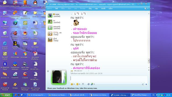Image resolution: width=172 pixels, height=97 pixels.
Task: Open Adobe Reader 6.0 desktop icon
Action: click(x=15, y=4)
